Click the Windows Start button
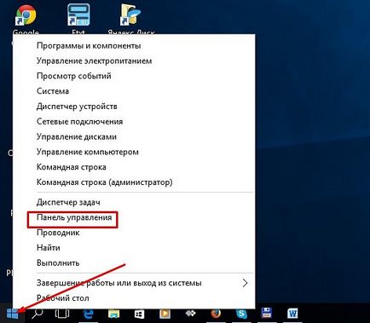This screenshot has width=370, height=323. 12,314
